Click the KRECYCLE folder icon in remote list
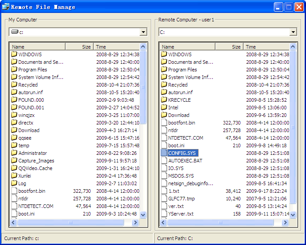 (x=164, y=100)
